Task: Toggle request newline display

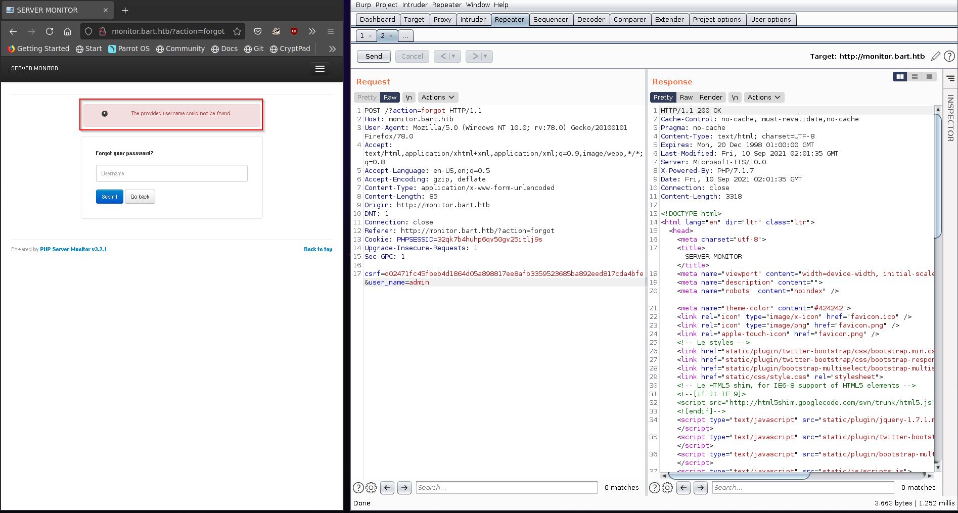Action: (x=409, y=97)
